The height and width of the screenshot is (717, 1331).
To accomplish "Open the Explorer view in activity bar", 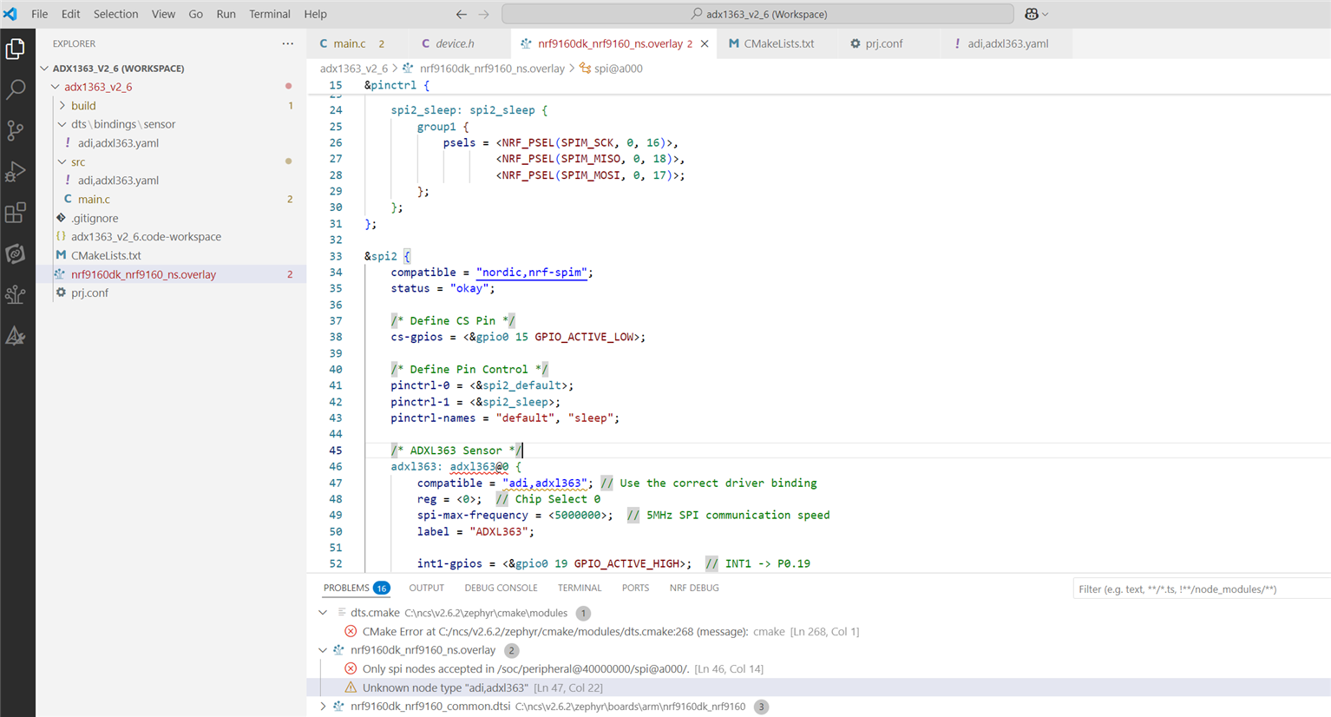I will [x=16, y=49].
